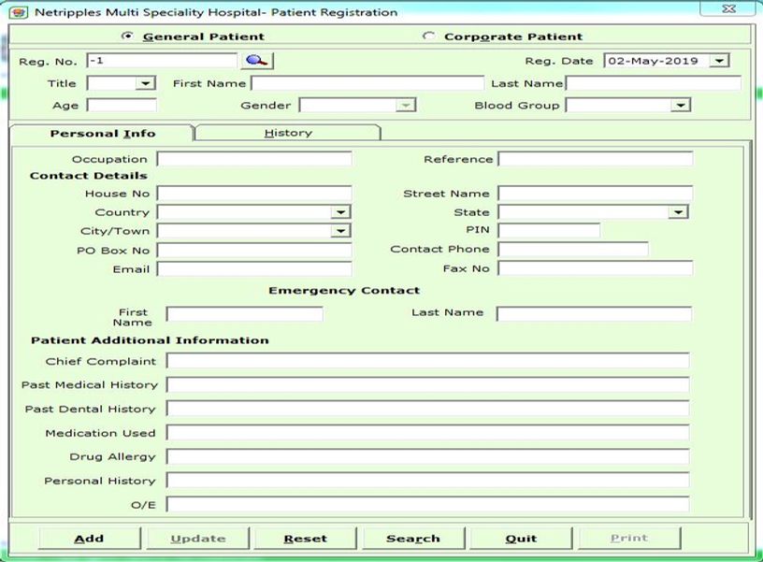The width and height of the screenshot is (763, 562).
Task: Select the Corporate Patient radio button
Action: coord(428,36)
